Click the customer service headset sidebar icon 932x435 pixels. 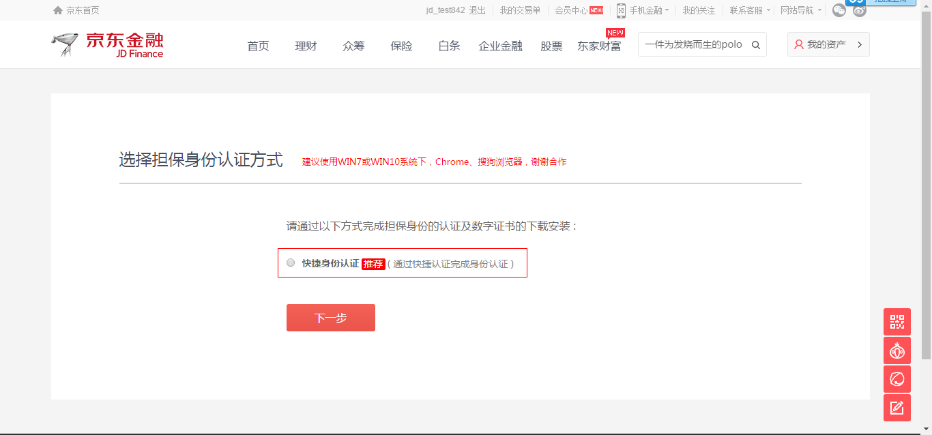point(897,379)
